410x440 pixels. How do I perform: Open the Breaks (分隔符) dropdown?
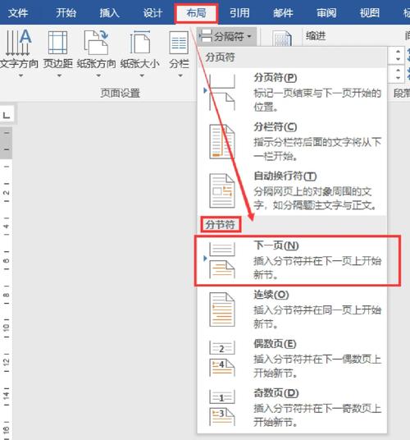click(226, 36)
